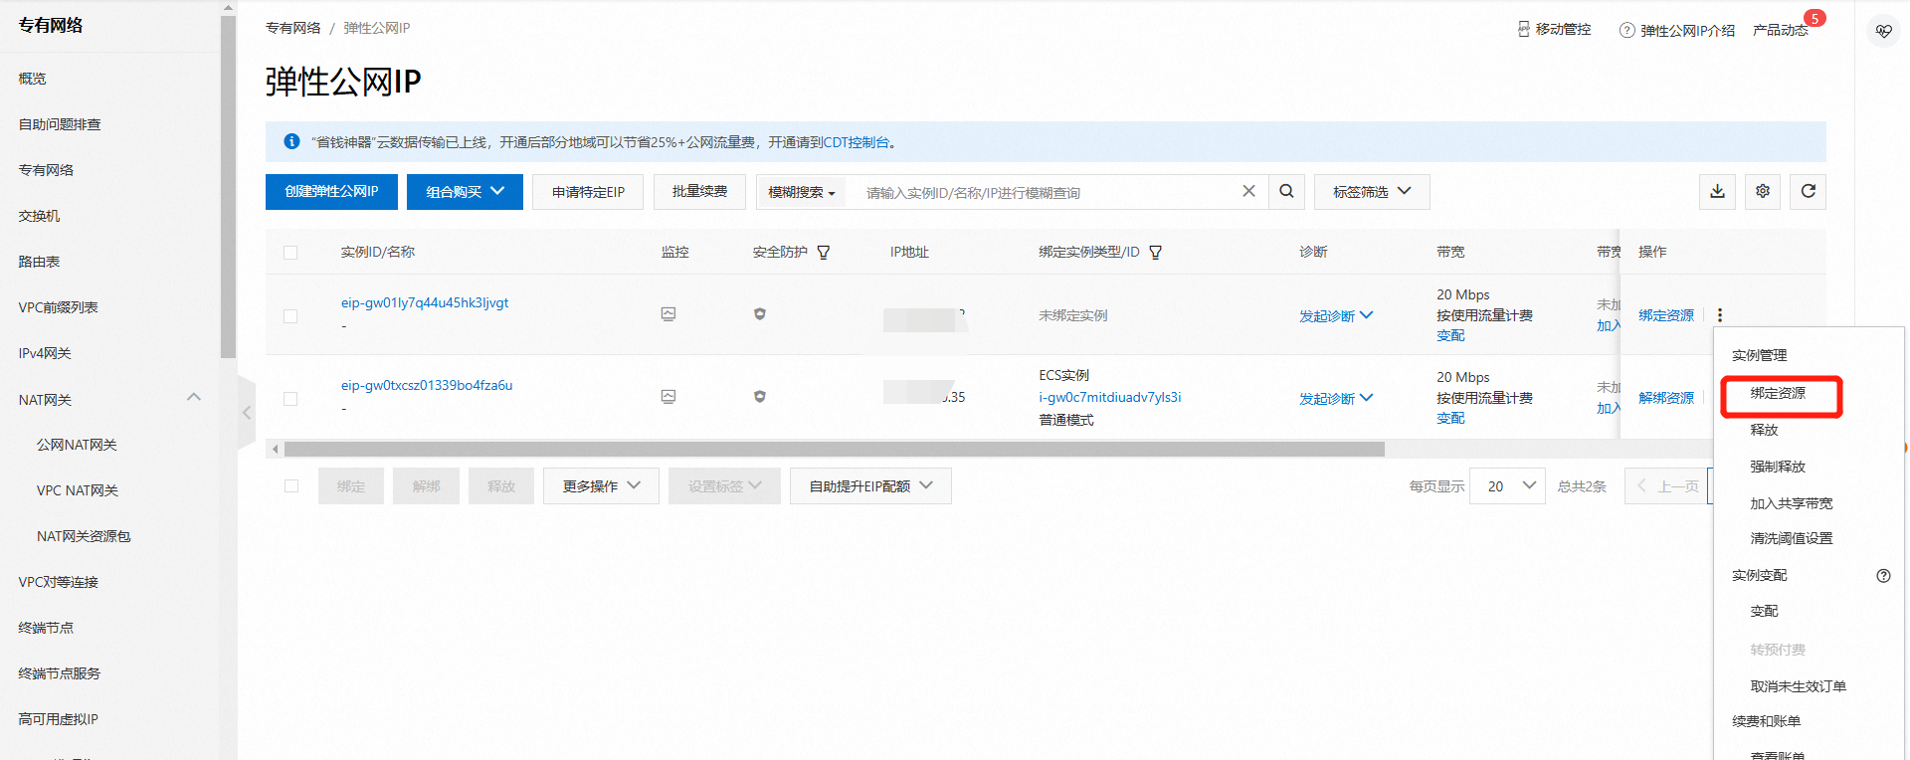Tick checkbox for eip-gw0txcsz01339bo4fza6u row
Viewport: 1910px width, 760px height.
coord(290,399)
